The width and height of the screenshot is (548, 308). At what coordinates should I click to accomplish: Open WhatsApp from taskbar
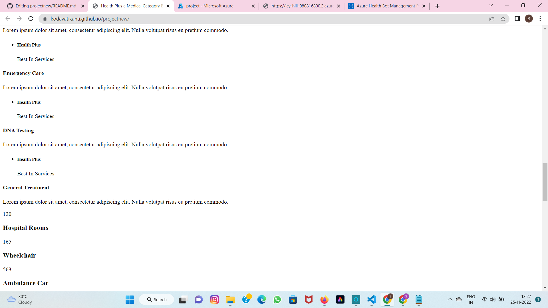pos(277,299)
